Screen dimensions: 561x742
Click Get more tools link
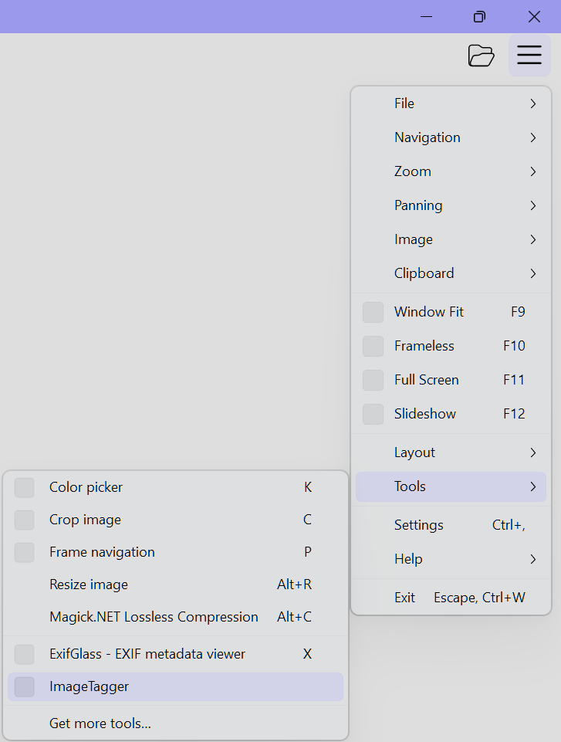(x=100, y=723)
